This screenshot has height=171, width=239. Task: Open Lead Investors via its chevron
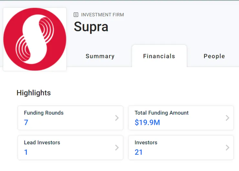click(117, 148)
